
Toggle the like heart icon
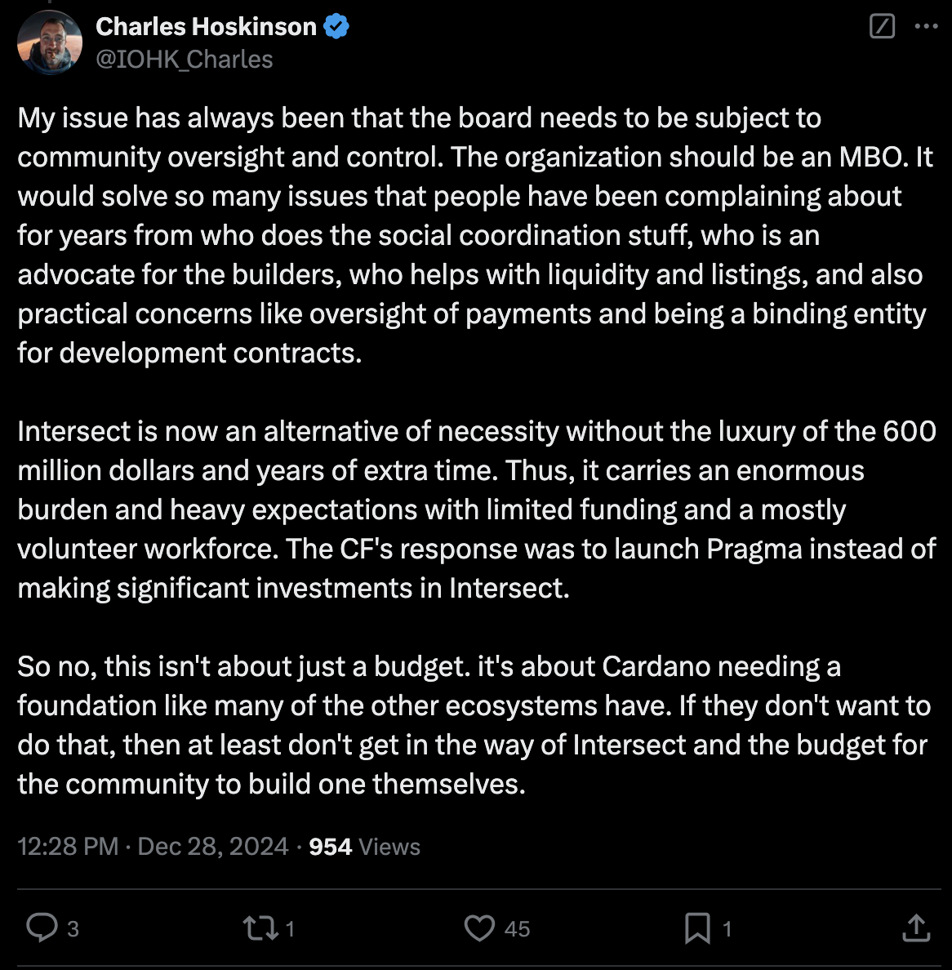pyautogui.click(x=479, y=928)
